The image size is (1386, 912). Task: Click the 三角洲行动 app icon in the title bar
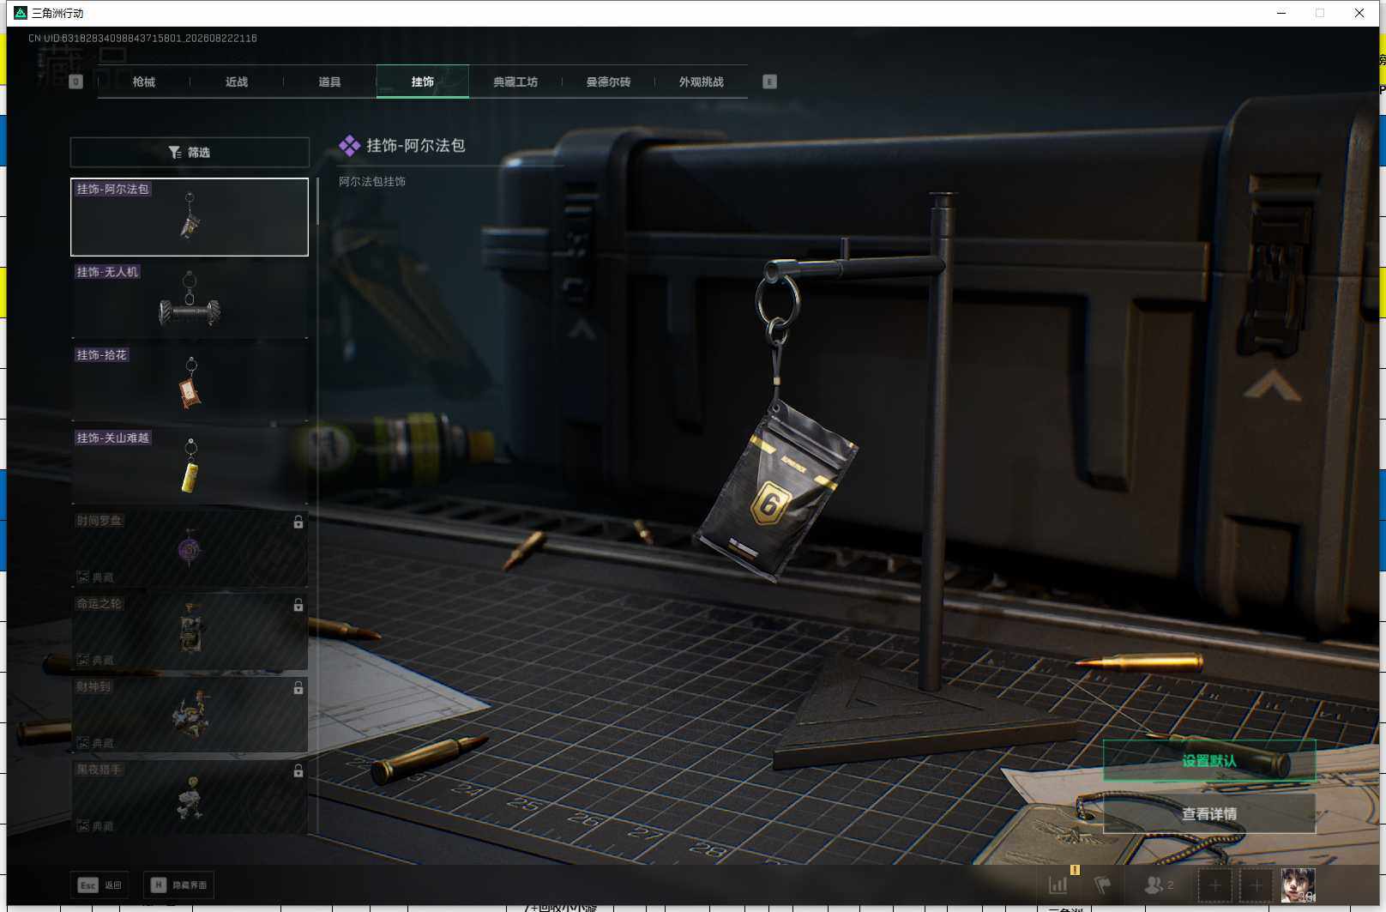point(21,13)
